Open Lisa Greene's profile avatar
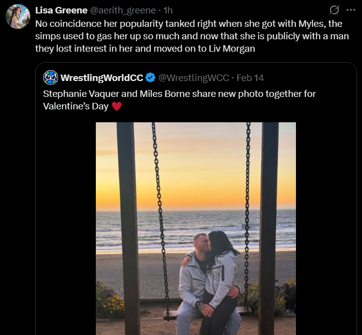Image resolution: width=362 pixels, height=335 pixels. pyautogui.click(x=18, y=16)
